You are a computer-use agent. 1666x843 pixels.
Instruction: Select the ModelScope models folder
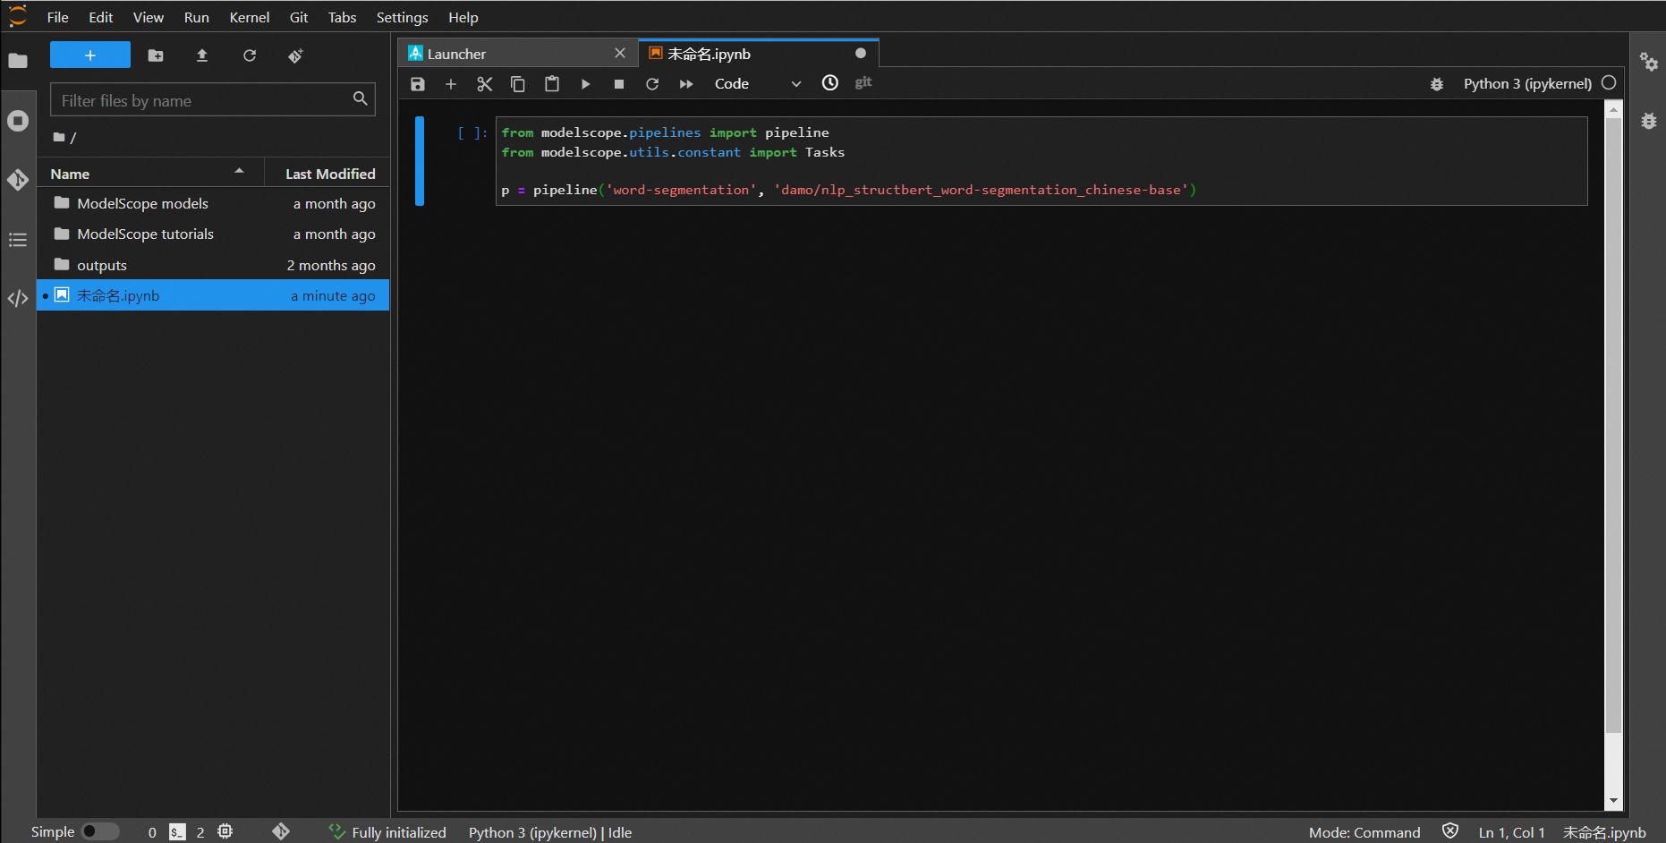pos(213,203)
